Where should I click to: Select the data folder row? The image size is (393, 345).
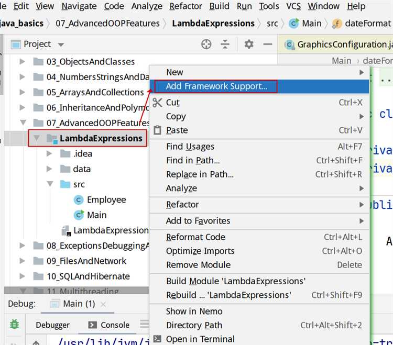[77, 169]
